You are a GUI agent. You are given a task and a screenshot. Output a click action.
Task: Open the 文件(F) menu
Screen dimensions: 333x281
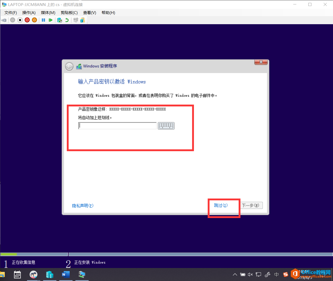tap(11, 13)
